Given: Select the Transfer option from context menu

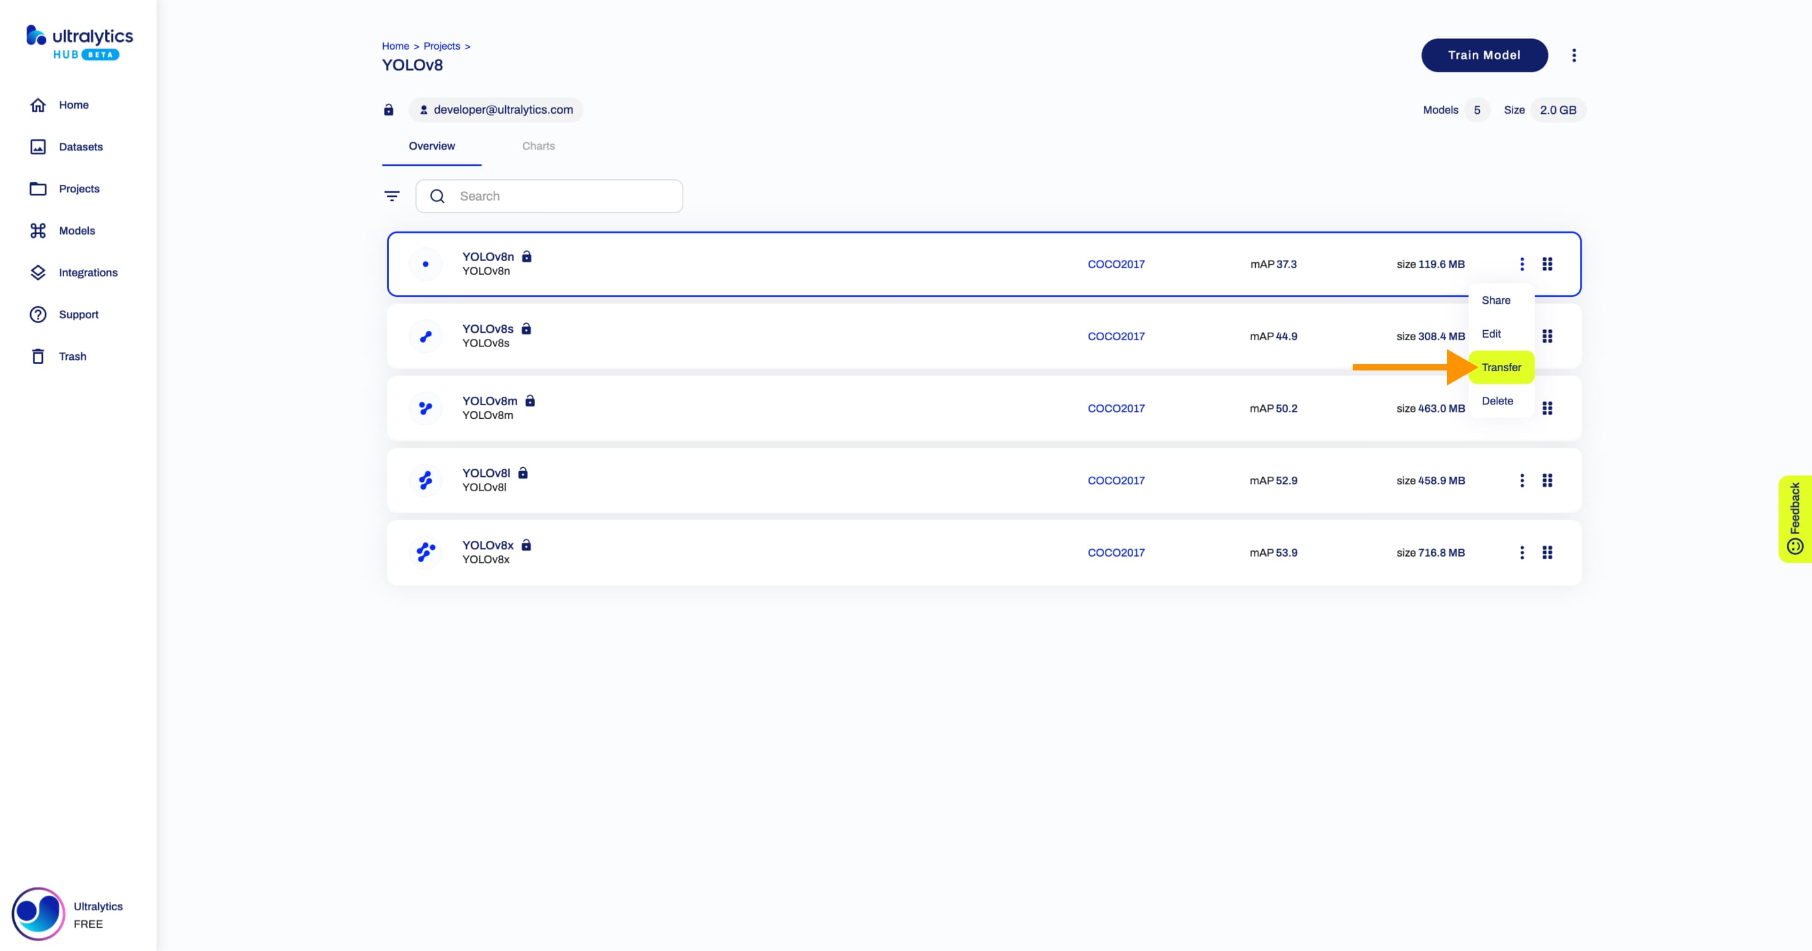Looking at the screenshot, I should pos(1502,367).
